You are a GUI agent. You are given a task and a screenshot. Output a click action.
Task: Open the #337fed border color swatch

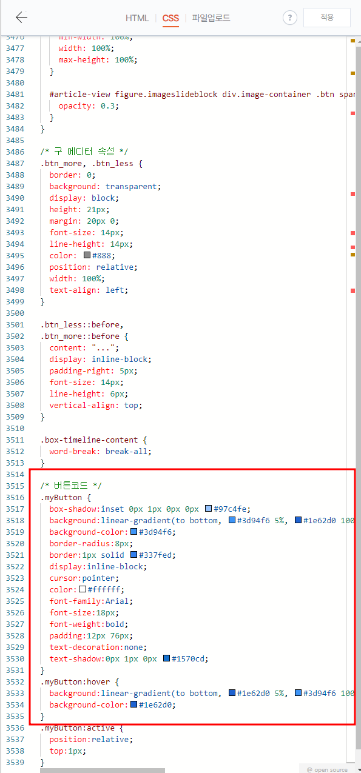[x=133, y=555]
